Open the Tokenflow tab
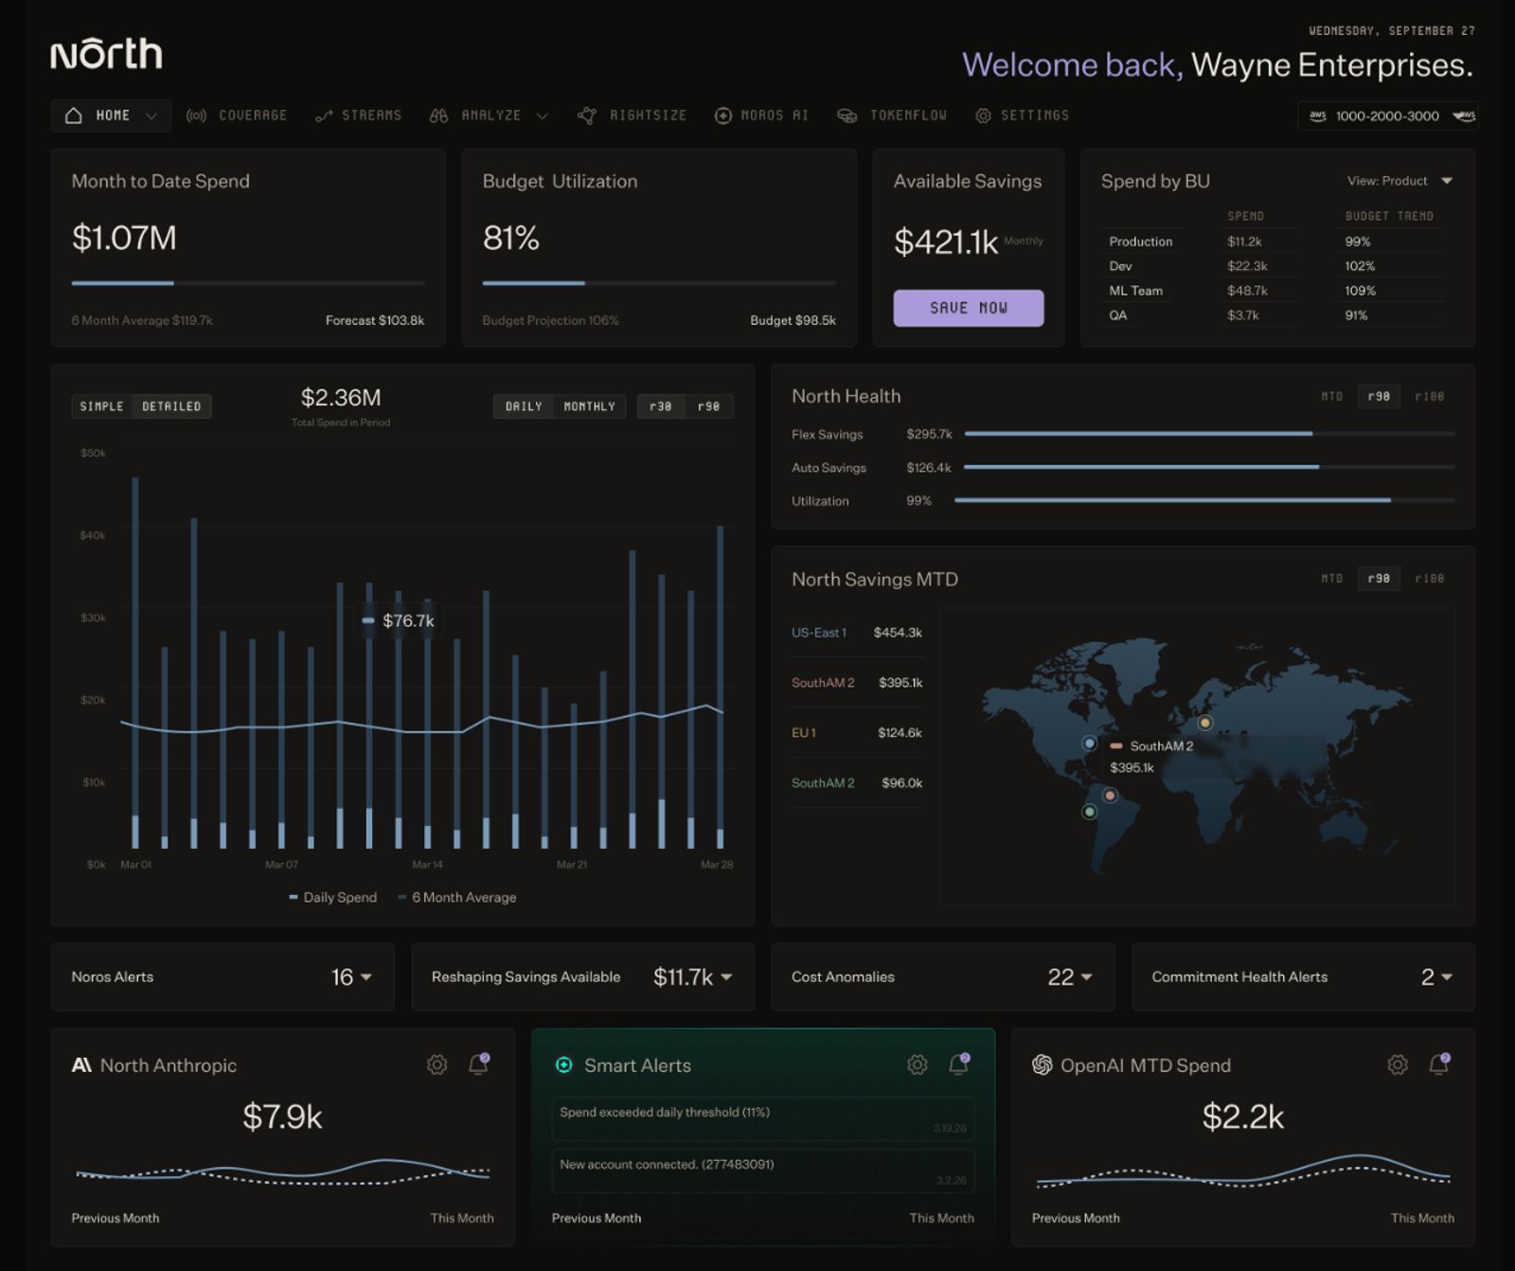The width and height of the screenshot is (1515, 1271). (893, 116)
